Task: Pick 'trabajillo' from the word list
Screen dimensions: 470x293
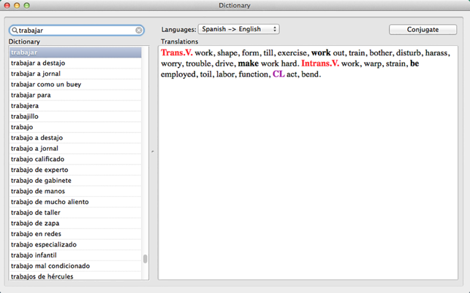Action: 75,117
